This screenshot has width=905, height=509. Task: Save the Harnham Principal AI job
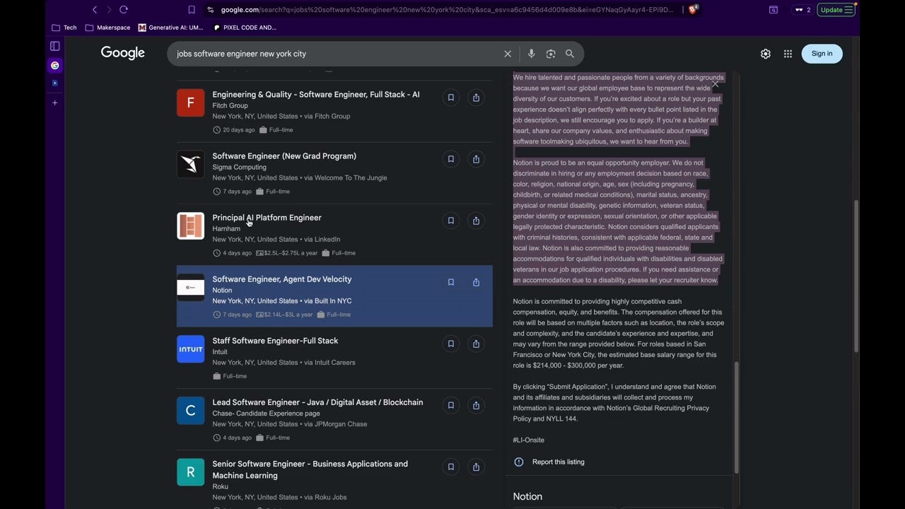(450, 221)
